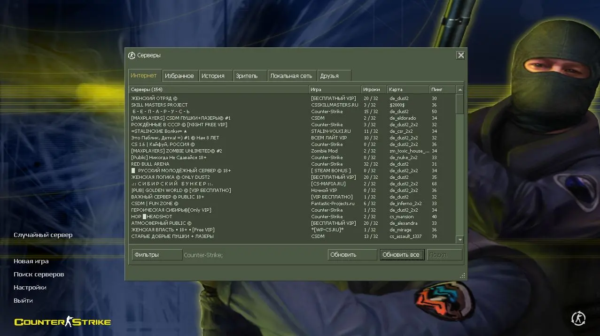Sort the list by the Игроки column header

tap(374, 89)
